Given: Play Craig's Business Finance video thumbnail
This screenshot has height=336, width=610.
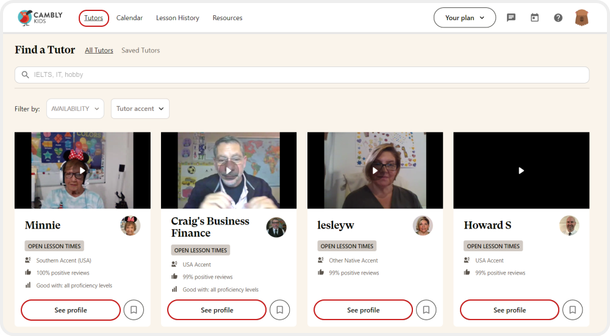Looking at the screenshot, I should point(229,171).
